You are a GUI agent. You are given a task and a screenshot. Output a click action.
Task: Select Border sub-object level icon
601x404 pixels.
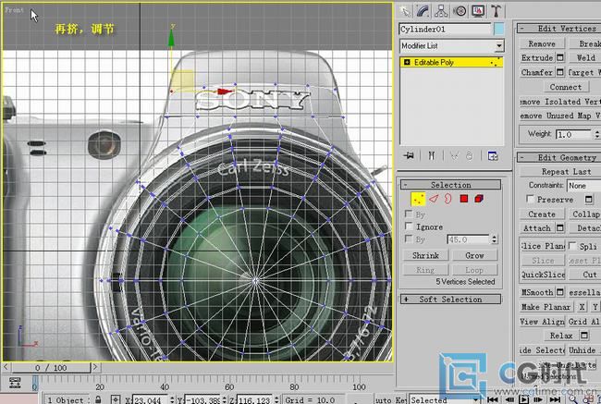tap(448, 199)
